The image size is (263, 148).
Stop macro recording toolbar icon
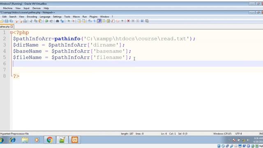(133, 21)
